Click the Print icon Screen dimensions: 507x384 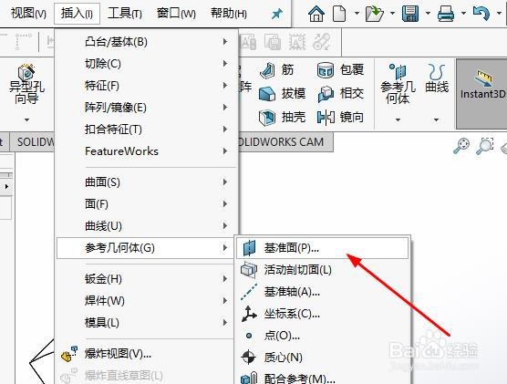[x=446, y=14]
